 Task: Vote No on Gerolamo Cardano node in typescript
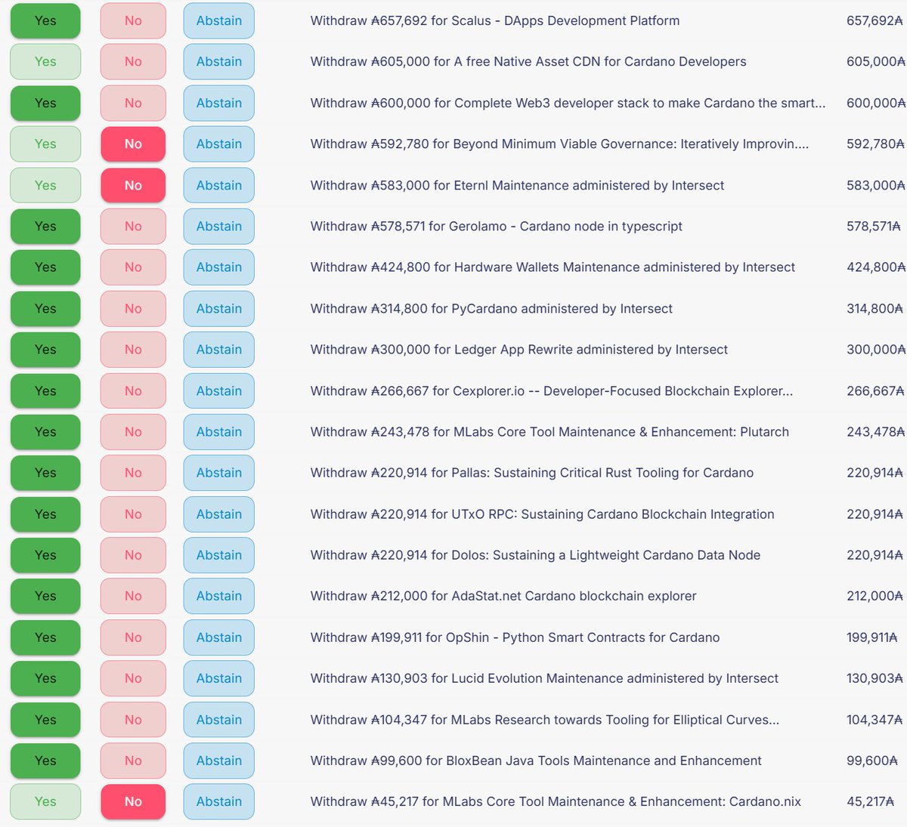133,227
